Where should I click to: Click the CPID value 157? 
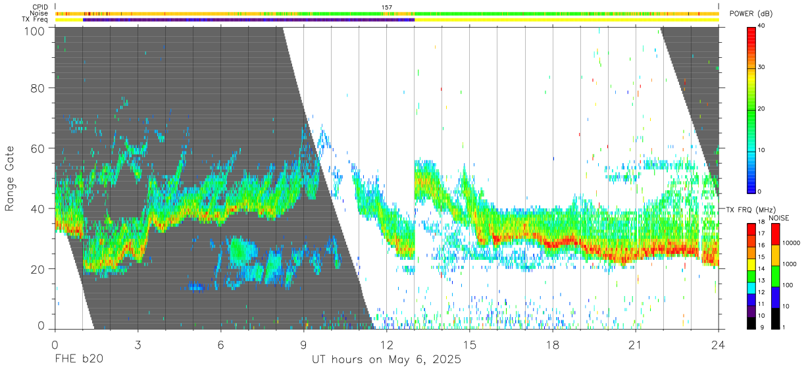(x=387, y=7)
